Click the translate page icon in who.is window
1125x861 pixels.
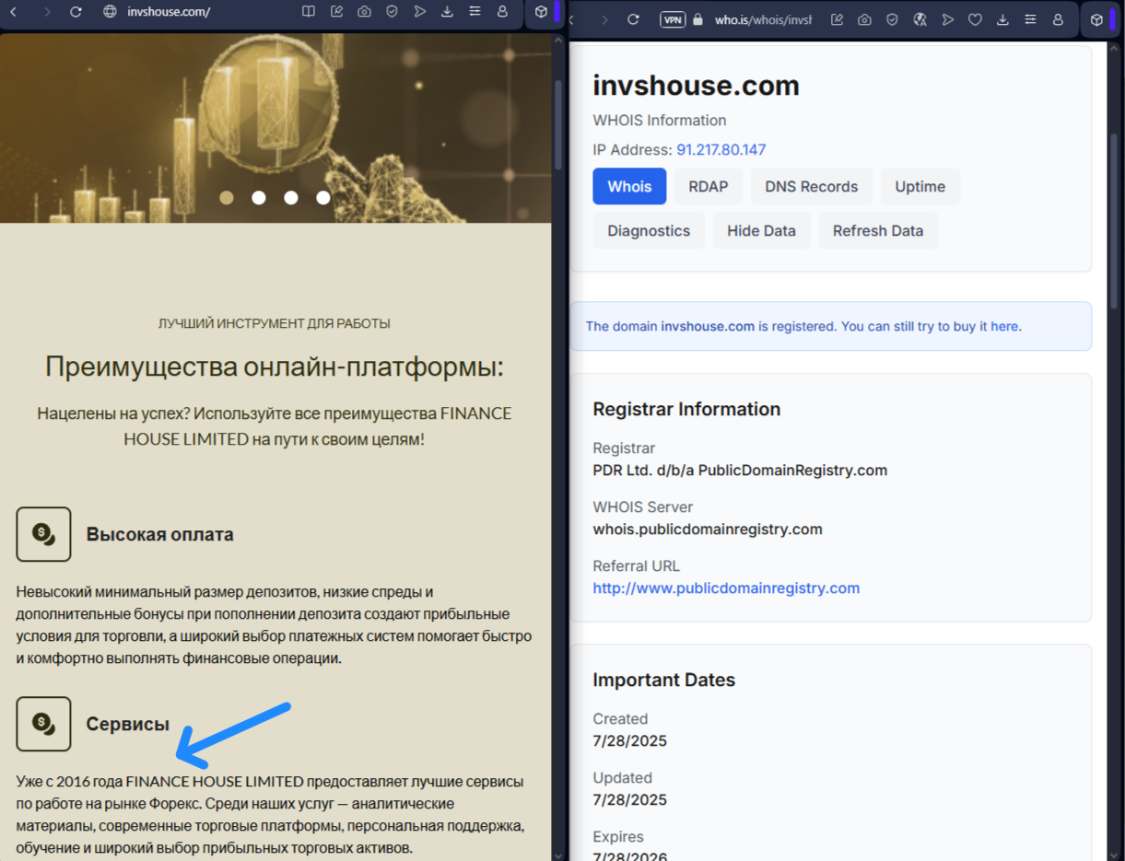click(x=920, y=19)
